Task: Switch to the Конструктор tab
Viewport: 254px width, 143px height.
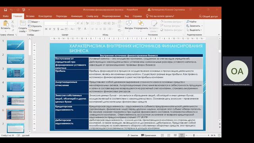Action: pyautogui.click(x=45, y=16)
